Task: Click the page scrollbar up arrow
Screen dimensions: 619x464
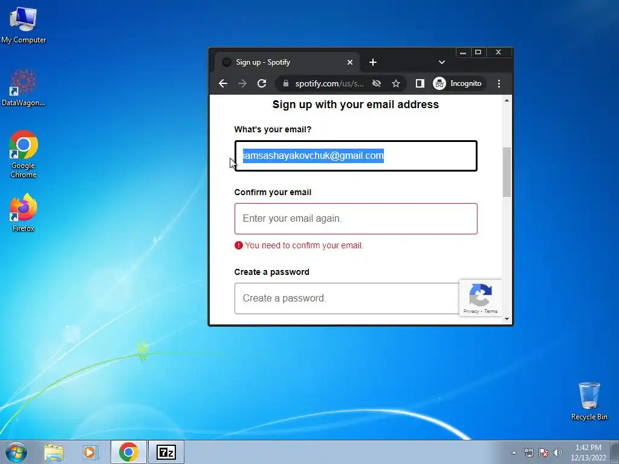Action: coord(507,100)
